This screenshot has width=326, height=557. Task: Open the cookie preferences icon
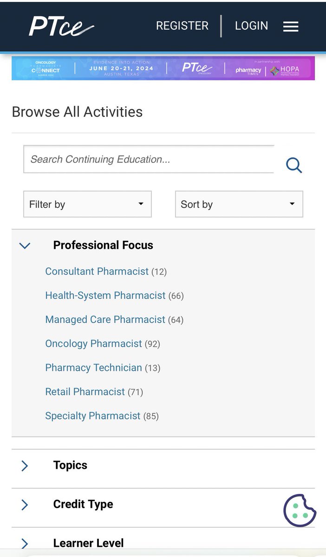[x=300, y=511]
